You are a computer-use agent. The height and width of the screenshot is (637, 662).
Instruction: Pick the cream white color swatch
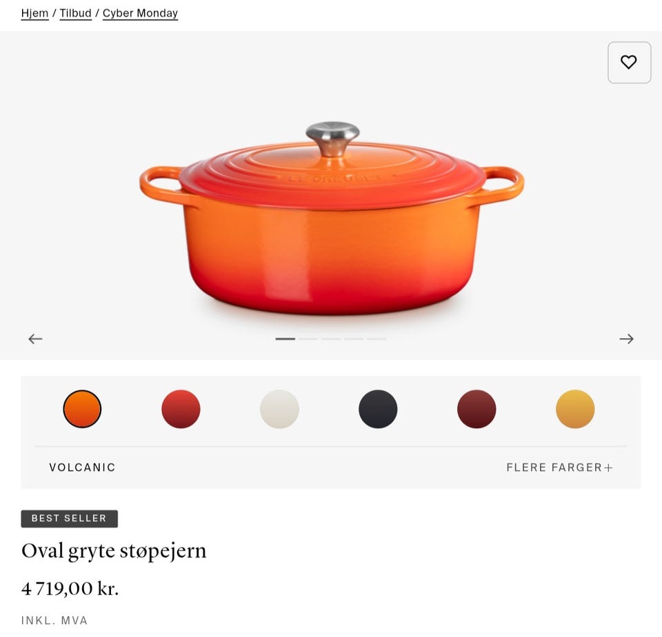point(279,409)
